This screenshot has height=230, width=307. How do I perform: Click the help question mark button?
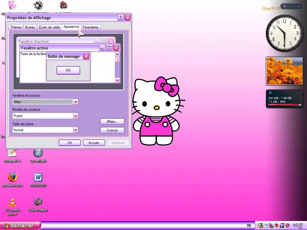121,17
